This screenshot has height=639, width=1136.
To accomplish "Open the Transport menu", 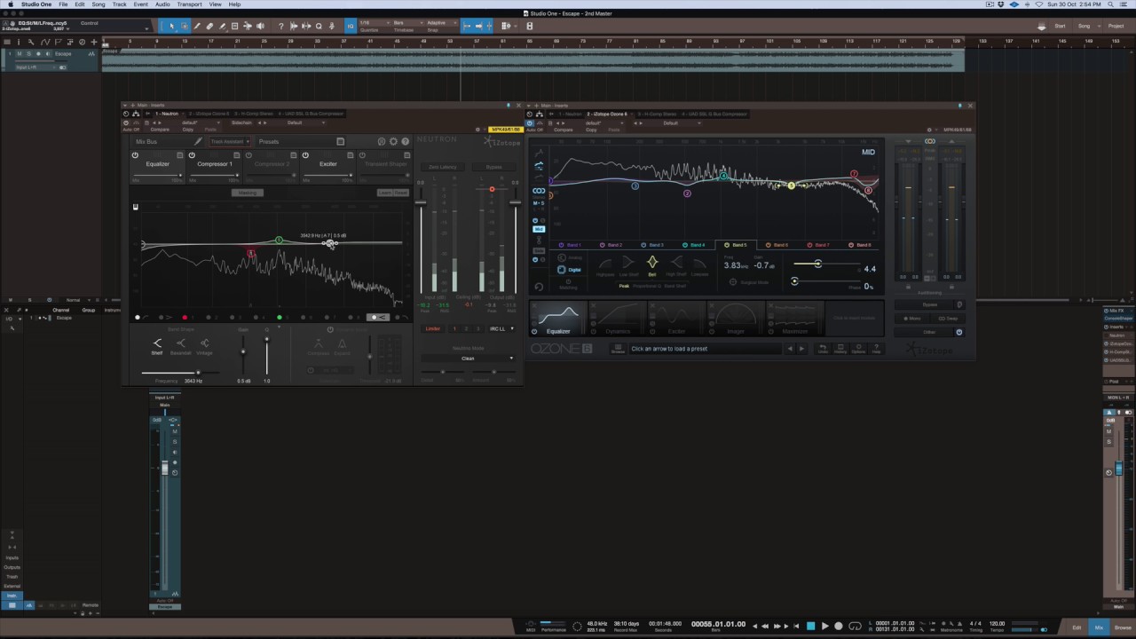I will (189, 4).
